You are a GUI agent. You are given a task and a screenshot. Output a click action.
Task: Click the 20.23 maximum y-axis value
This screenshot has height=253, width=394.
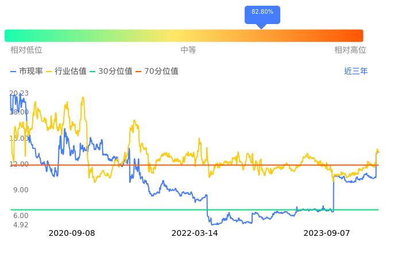19,93
